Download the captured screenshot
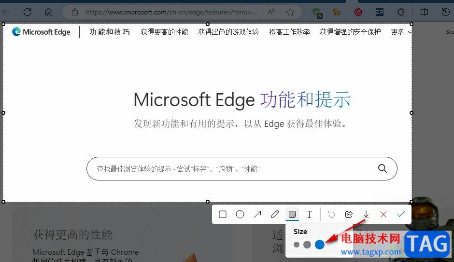 [366, 214]
